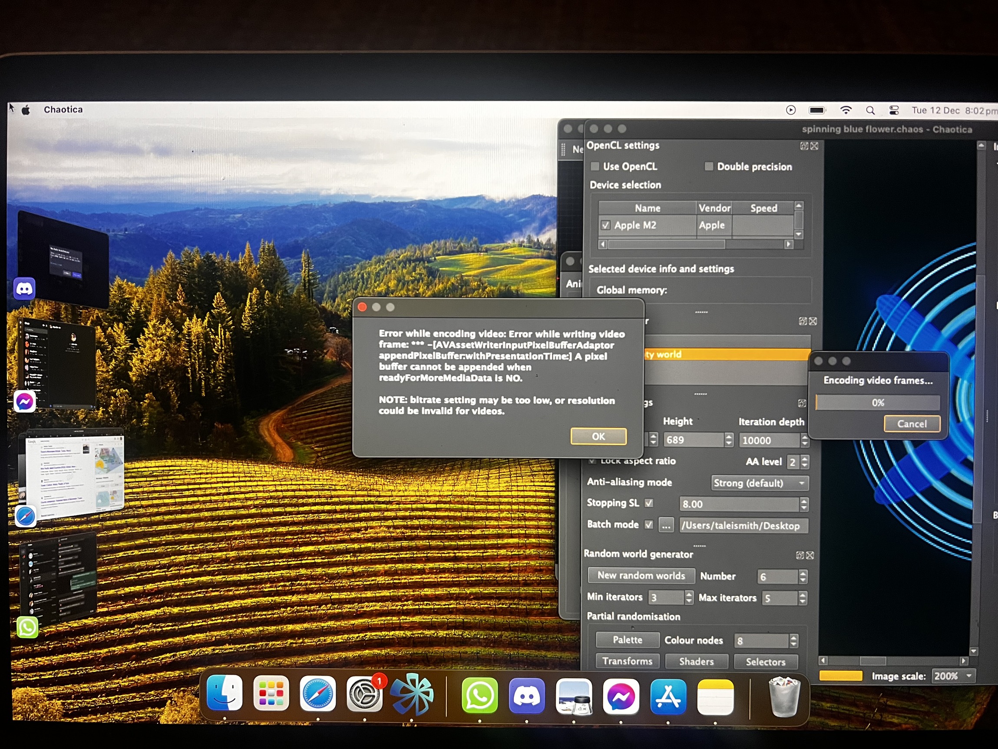The image size is (998, 749).
Task: Open App Store from the Dock
Action: point(668,696)
